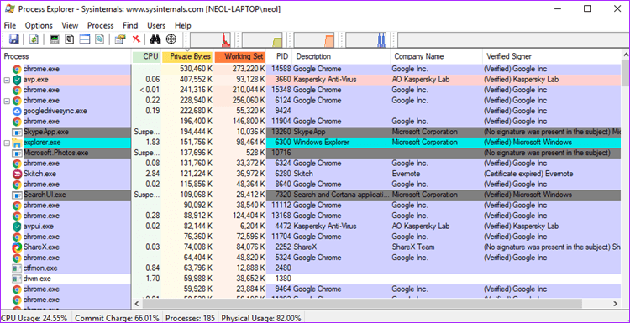
Task: Open the yellow commit history mini graph
Action: pos(262,40)
